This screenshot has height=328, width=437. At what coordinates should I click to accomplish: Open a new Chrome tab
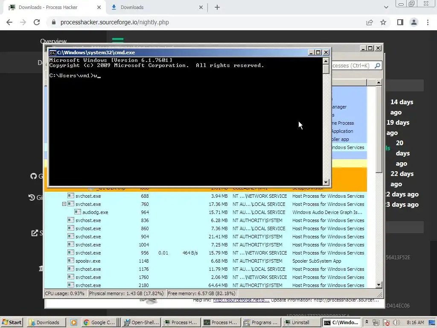tap(217, 7)
